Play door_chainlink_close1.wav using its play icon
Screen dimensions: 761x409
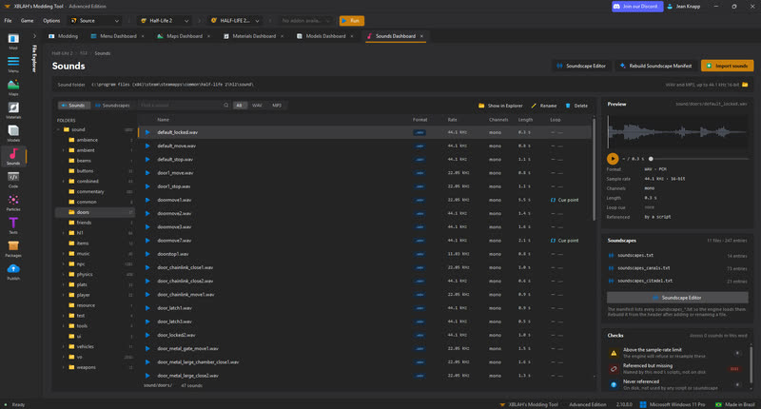(x=147, y=268)
